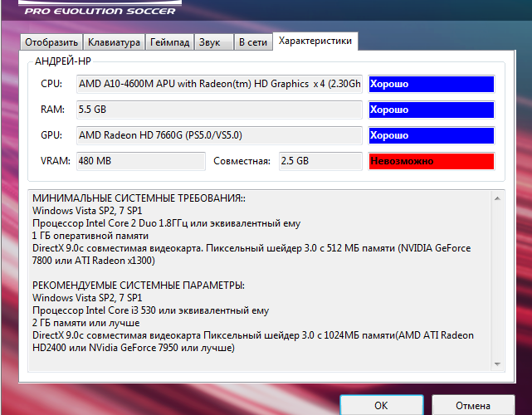Click the Совместная field showing 2.5 GB
This screenshot has width=532, height=415.
click(320, 161)
